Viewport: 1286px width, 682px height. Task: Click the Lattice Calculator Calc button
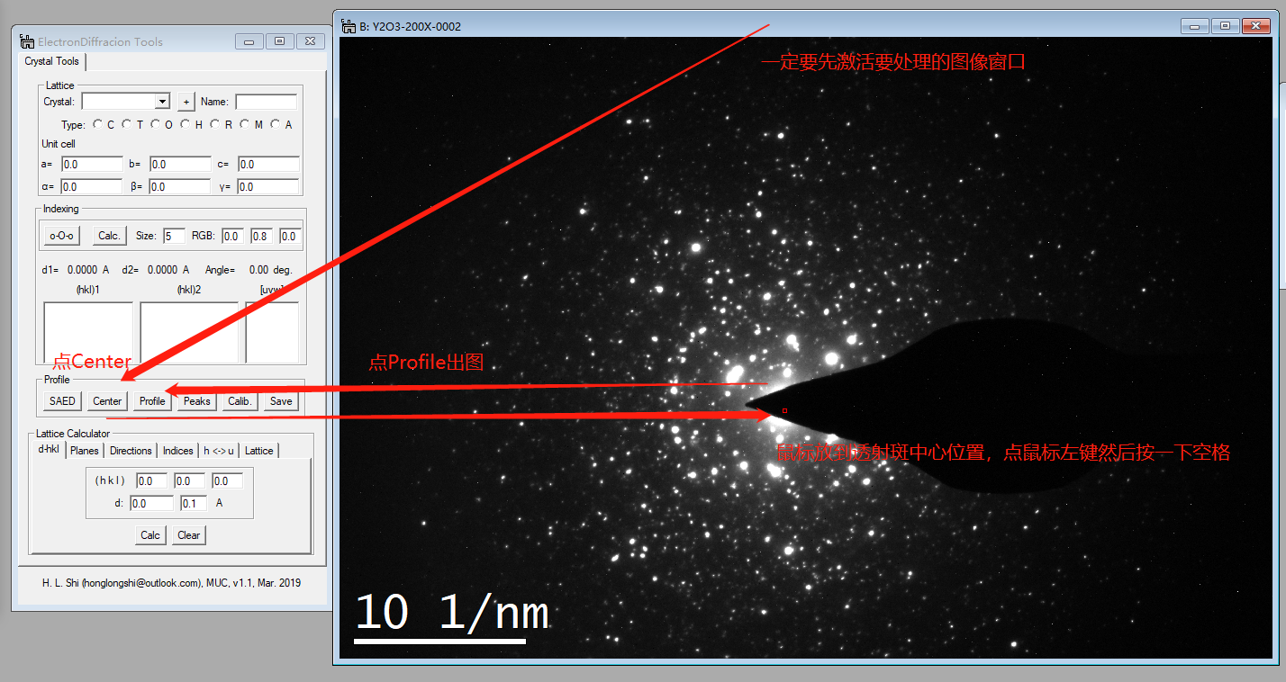150,535
